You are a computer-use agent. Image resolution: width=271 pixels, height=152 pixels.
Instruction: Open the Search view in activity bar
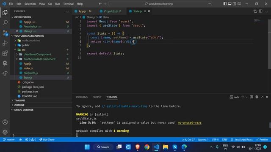pyautogui.click(x=5, y=22)
